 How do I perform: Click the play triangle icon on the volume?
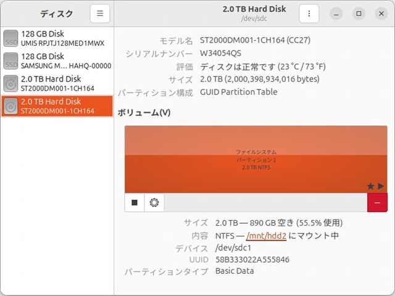(x=381, y=186)
